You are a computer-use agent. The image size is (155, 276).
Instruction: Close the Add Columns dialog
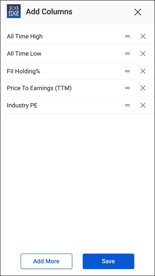[138, 12]
